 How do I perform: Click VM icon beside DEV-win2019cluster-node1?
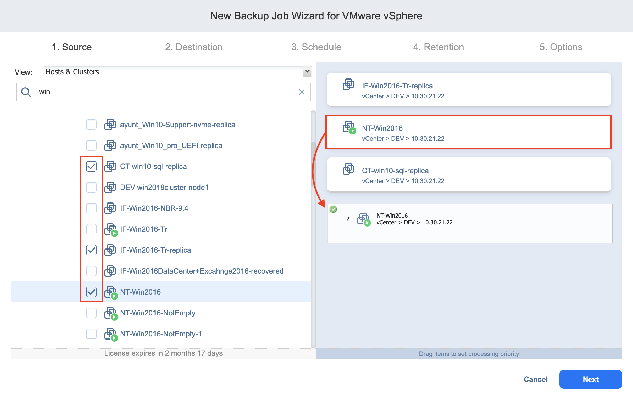pyautogui.click(x=110, y=187)
